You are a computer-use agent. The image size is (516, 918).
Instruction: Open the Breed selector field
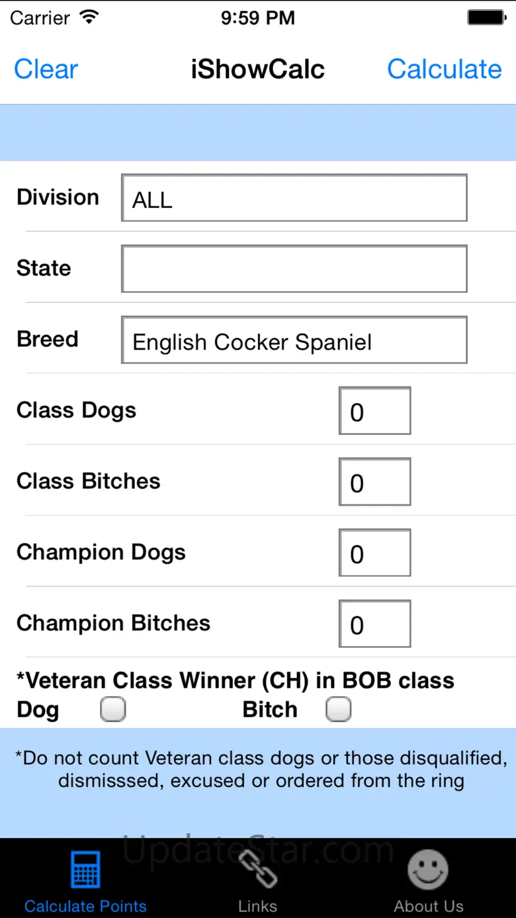pyautogui.click(x=294, y=340)
